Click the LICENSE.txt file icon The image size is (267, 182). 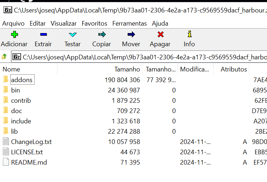pyautogui.click(x=6, y=152)
